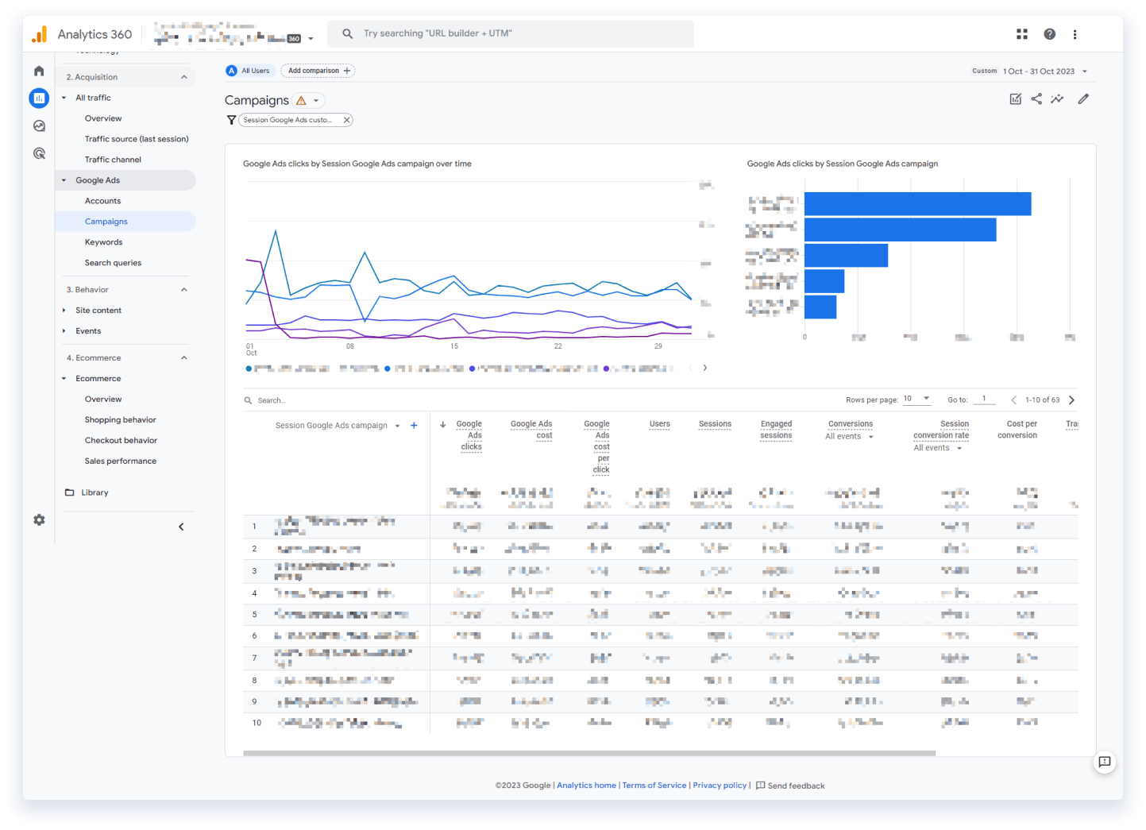1146x830 pixels.
Task: Click Add comparison button
Action: tap(318, 71)
